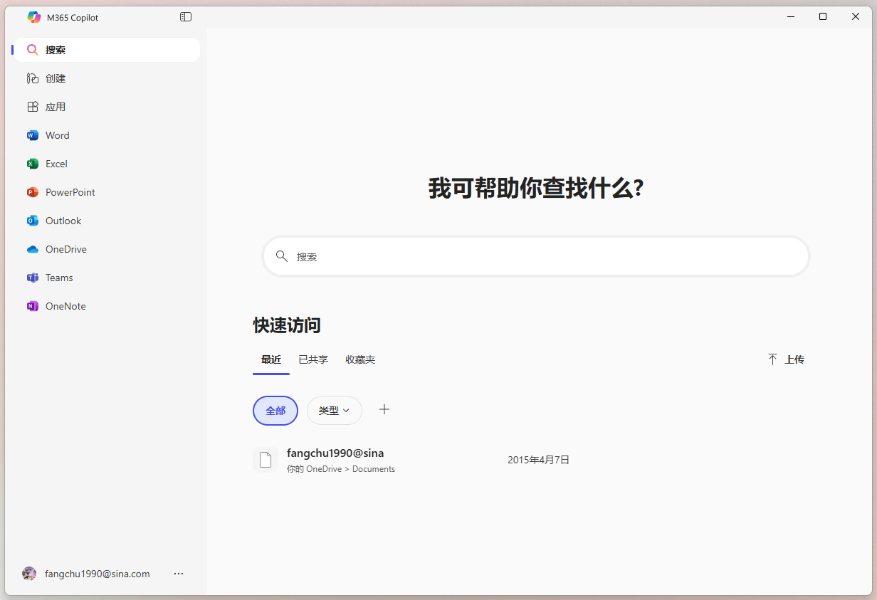Launch Excel from the sidebar icon
The width and height of the screenshot is (877, 600).
tap(33, 164)
